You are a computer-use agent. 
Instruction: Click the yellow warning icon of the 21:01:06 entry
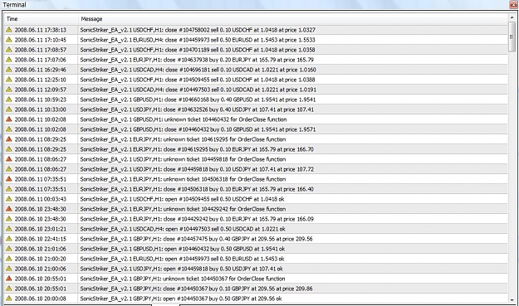tap(9, 249)
